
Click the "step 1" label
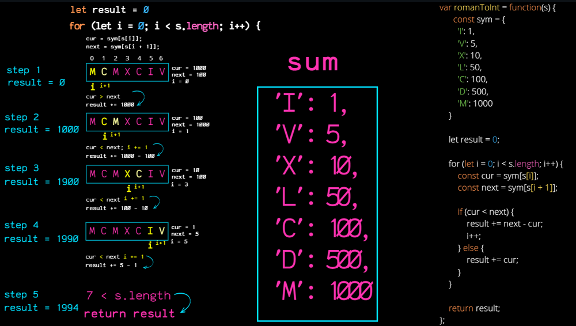(x=24, y=70)
